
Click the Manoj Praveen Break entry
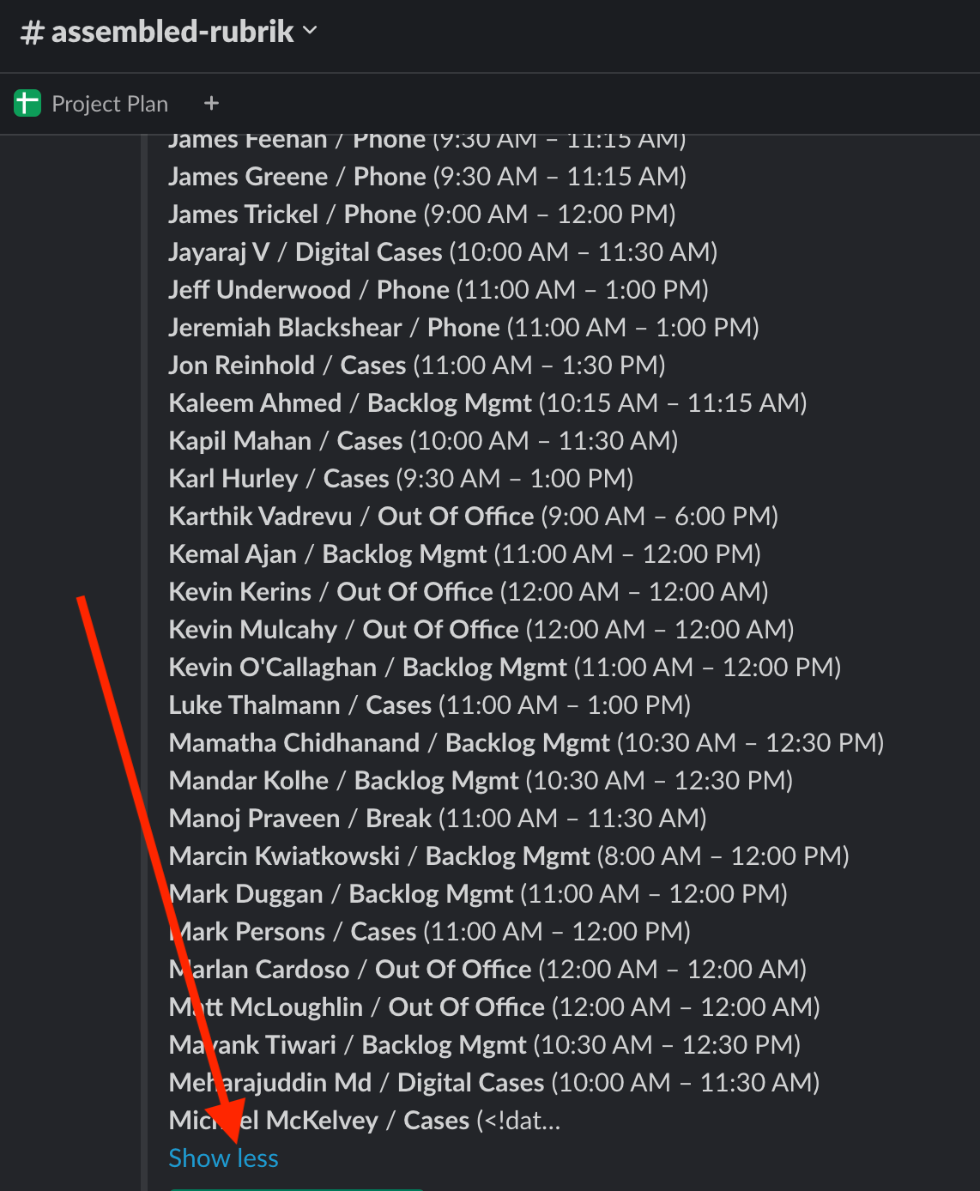[x=437, y=819]
